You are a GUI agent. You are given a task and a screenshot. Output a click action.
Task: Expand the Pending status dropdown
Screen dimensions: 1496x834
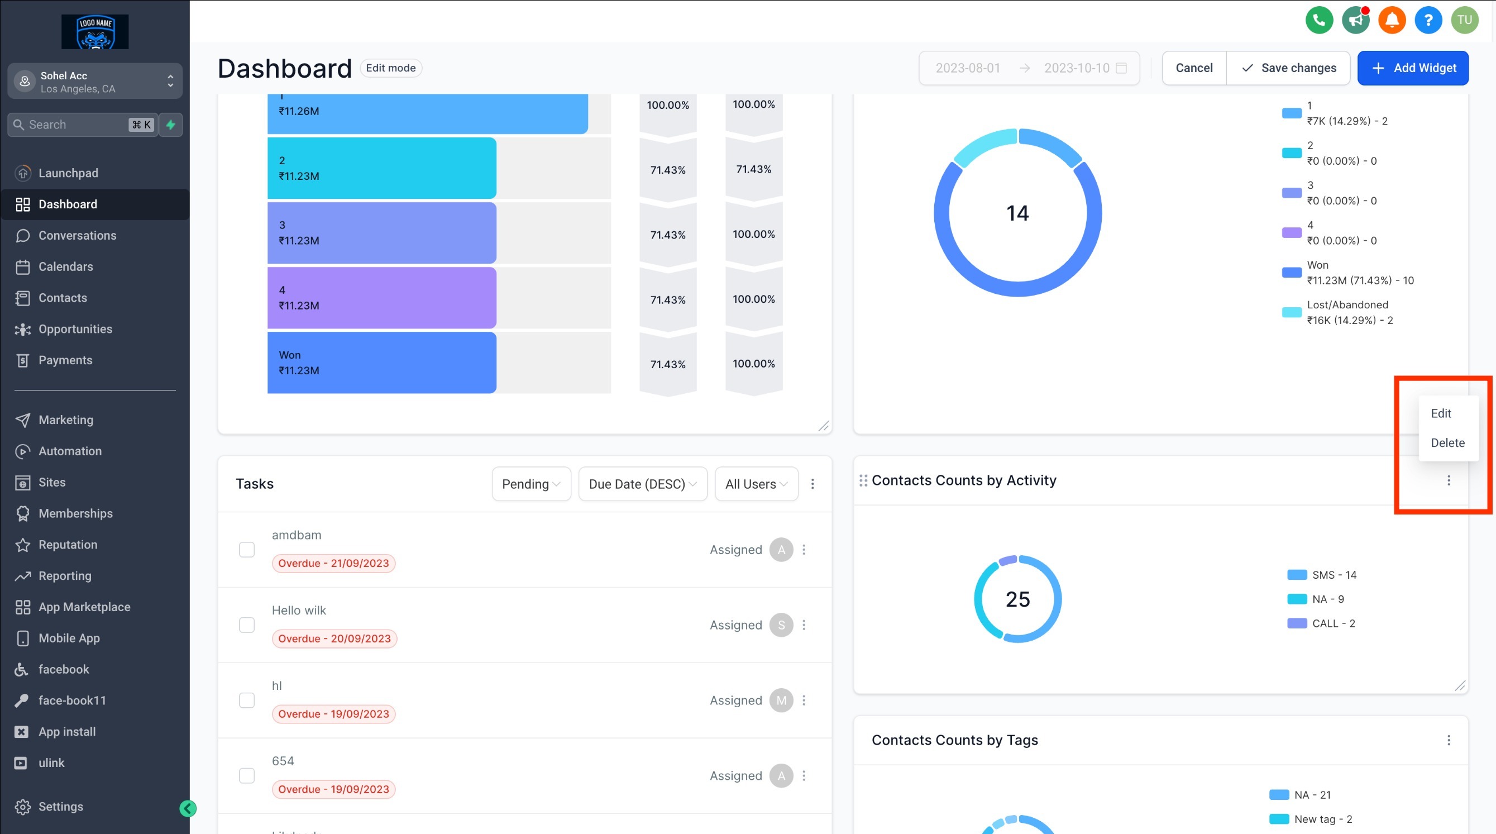pos(531,484)
